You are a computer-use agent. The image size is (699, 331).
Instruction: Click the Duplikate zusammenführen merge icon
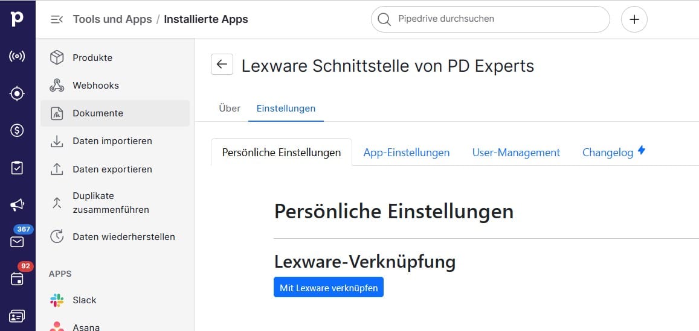(x=57, y=203)
